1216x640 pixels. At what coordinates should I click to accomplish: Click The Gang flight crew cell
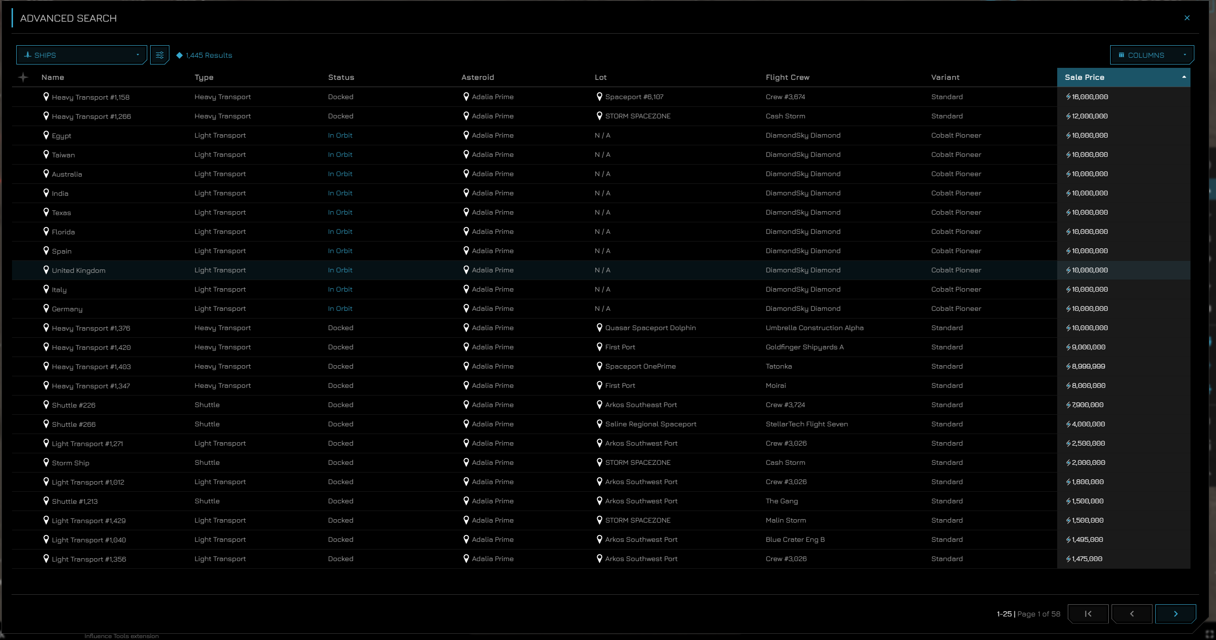(x=781, y=501)
